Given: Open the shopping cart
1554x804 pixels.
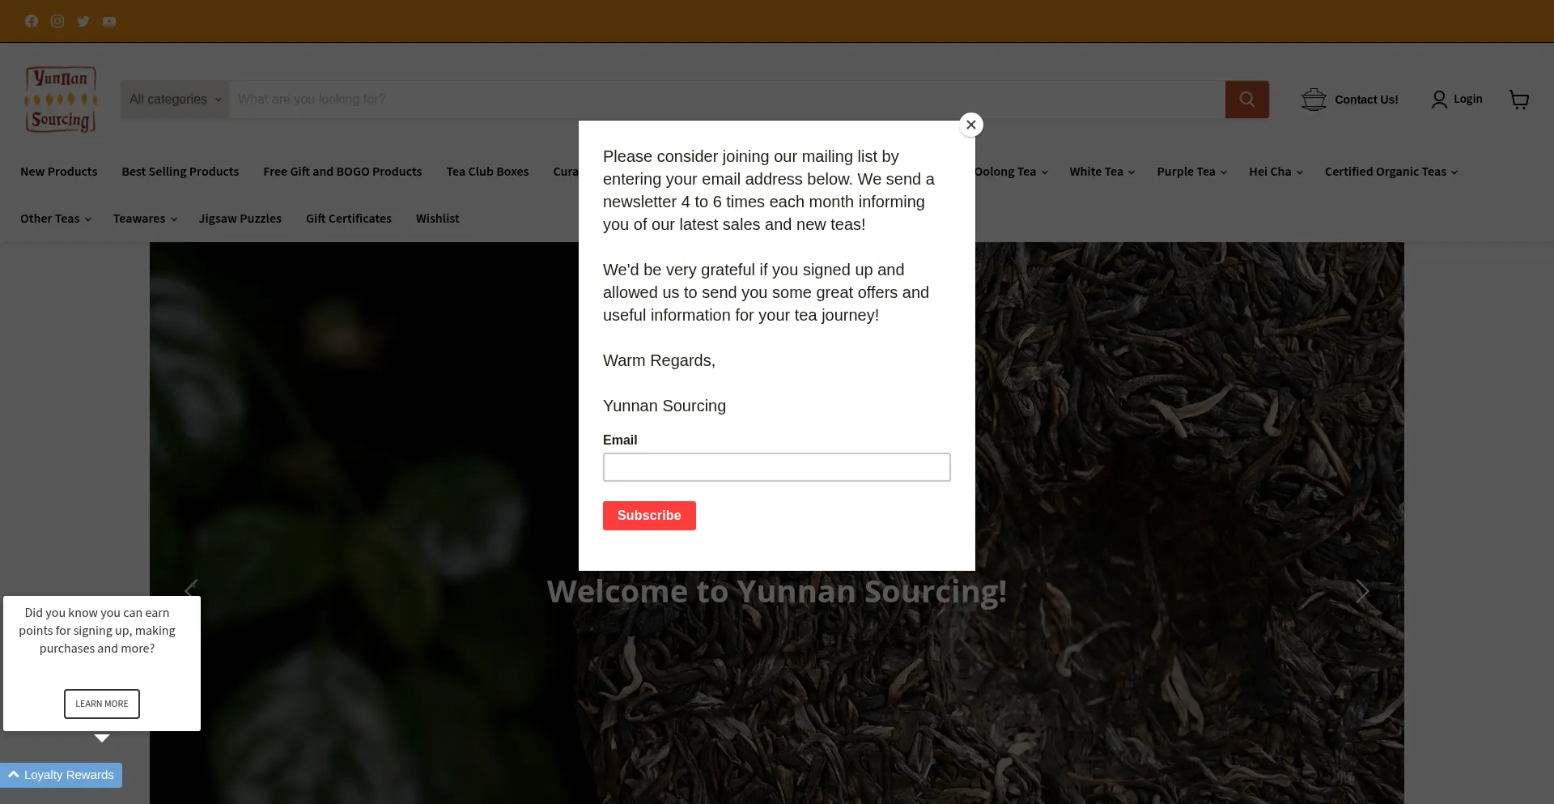Looking at the screenshot, I should [x=1519, y=100].
